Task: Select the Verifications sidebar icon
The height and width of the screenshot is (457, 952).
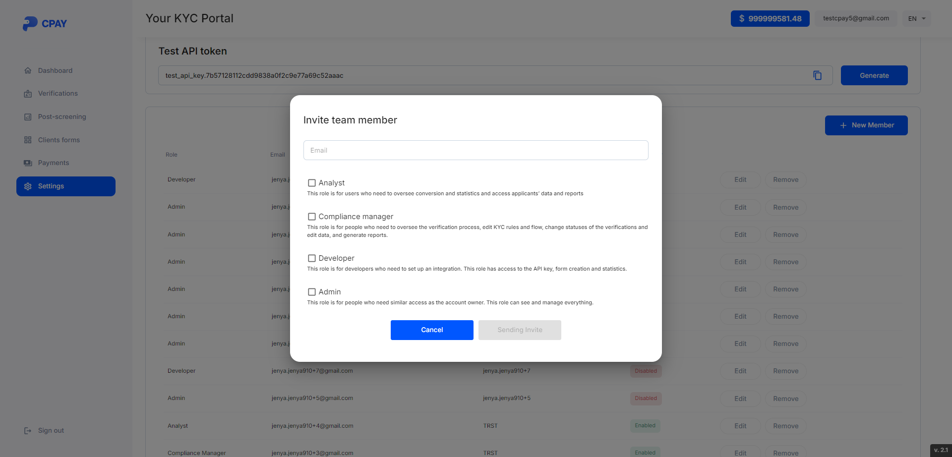Action: (28, 93)
